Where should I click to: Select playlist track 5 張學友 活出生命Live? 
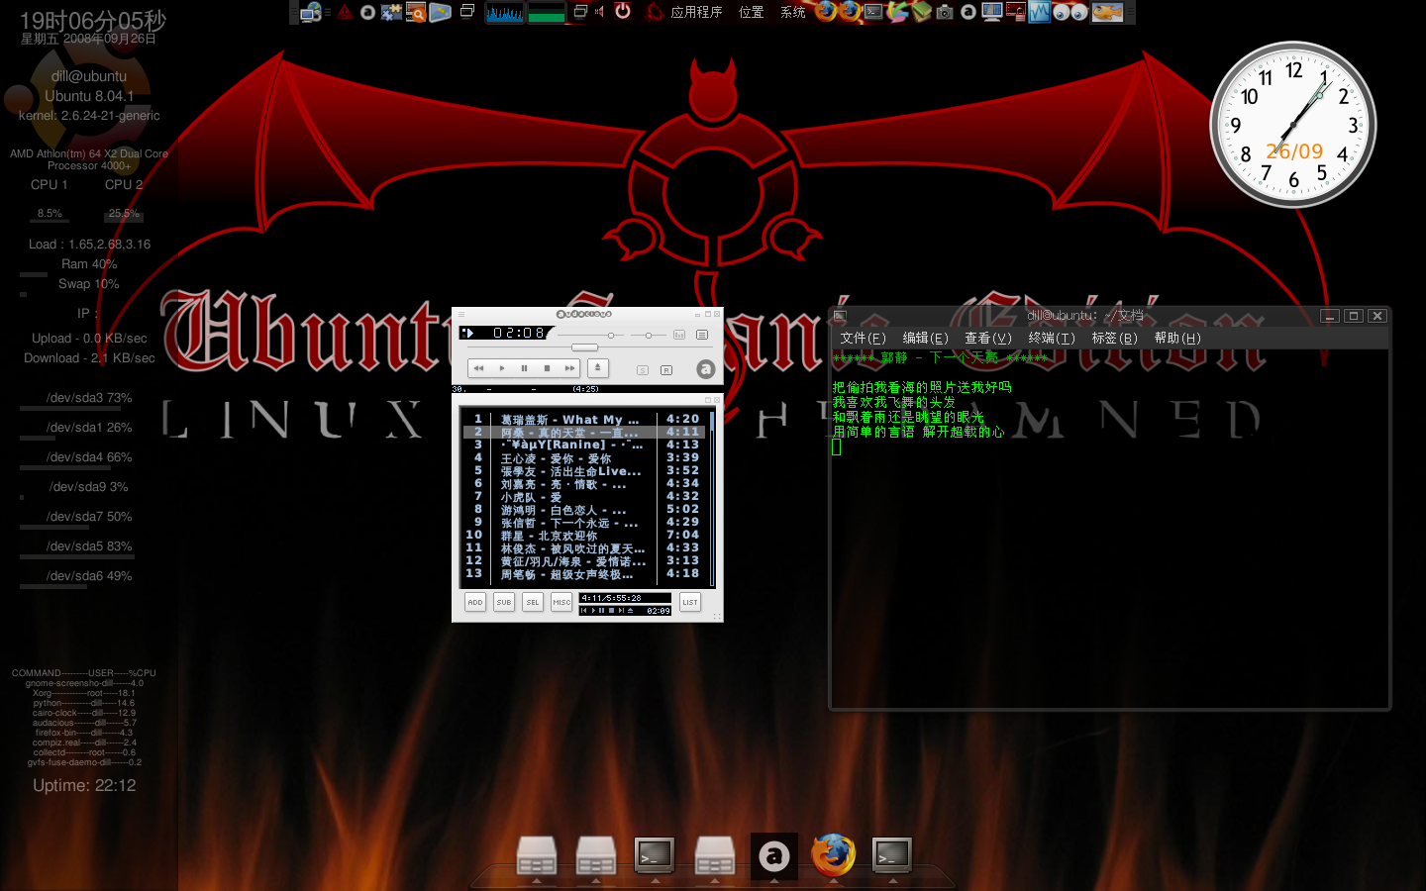(x=583, y=470)
